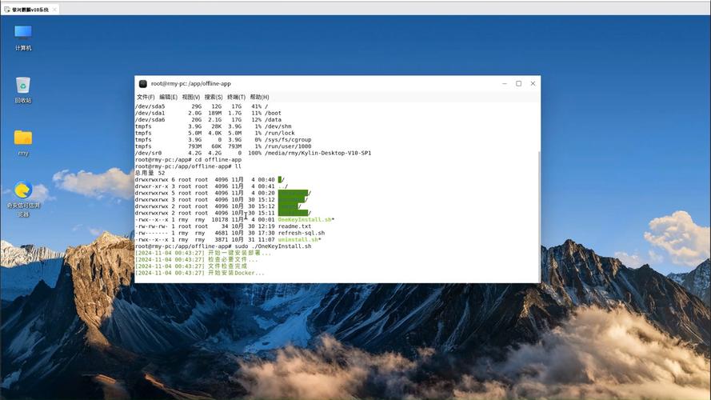
Task: Select the 银河麒麟V10系统 VM tab
Action: [30, 10]
